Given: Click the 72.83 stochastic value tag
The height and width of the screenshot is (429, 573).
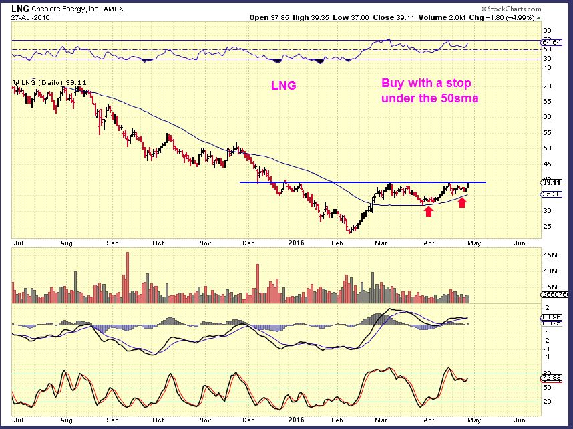Looking at the screenshot, I should (552, 378).
